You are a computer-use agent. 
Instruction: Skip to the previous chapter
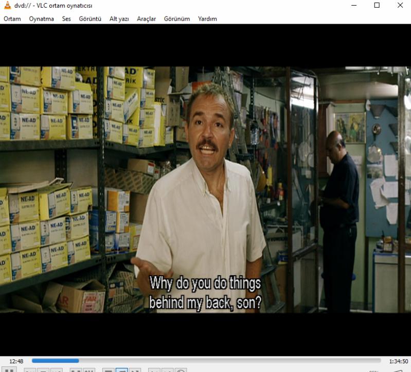[30, 370]
